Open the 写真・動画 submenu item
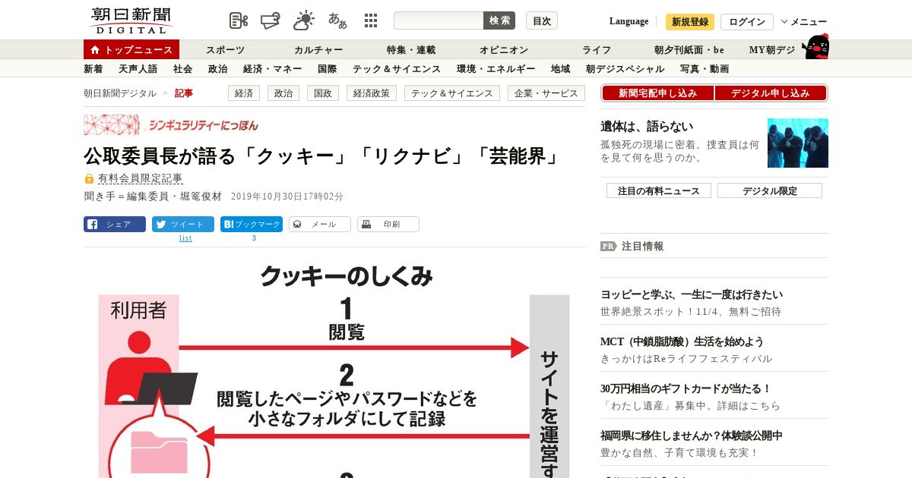912x478 pixels. tap(705, 69)
